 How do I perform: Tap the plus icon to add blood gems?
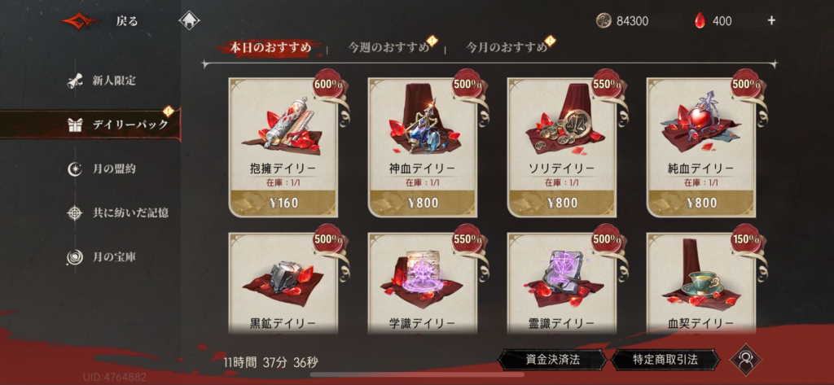click(x=771, y=20)
